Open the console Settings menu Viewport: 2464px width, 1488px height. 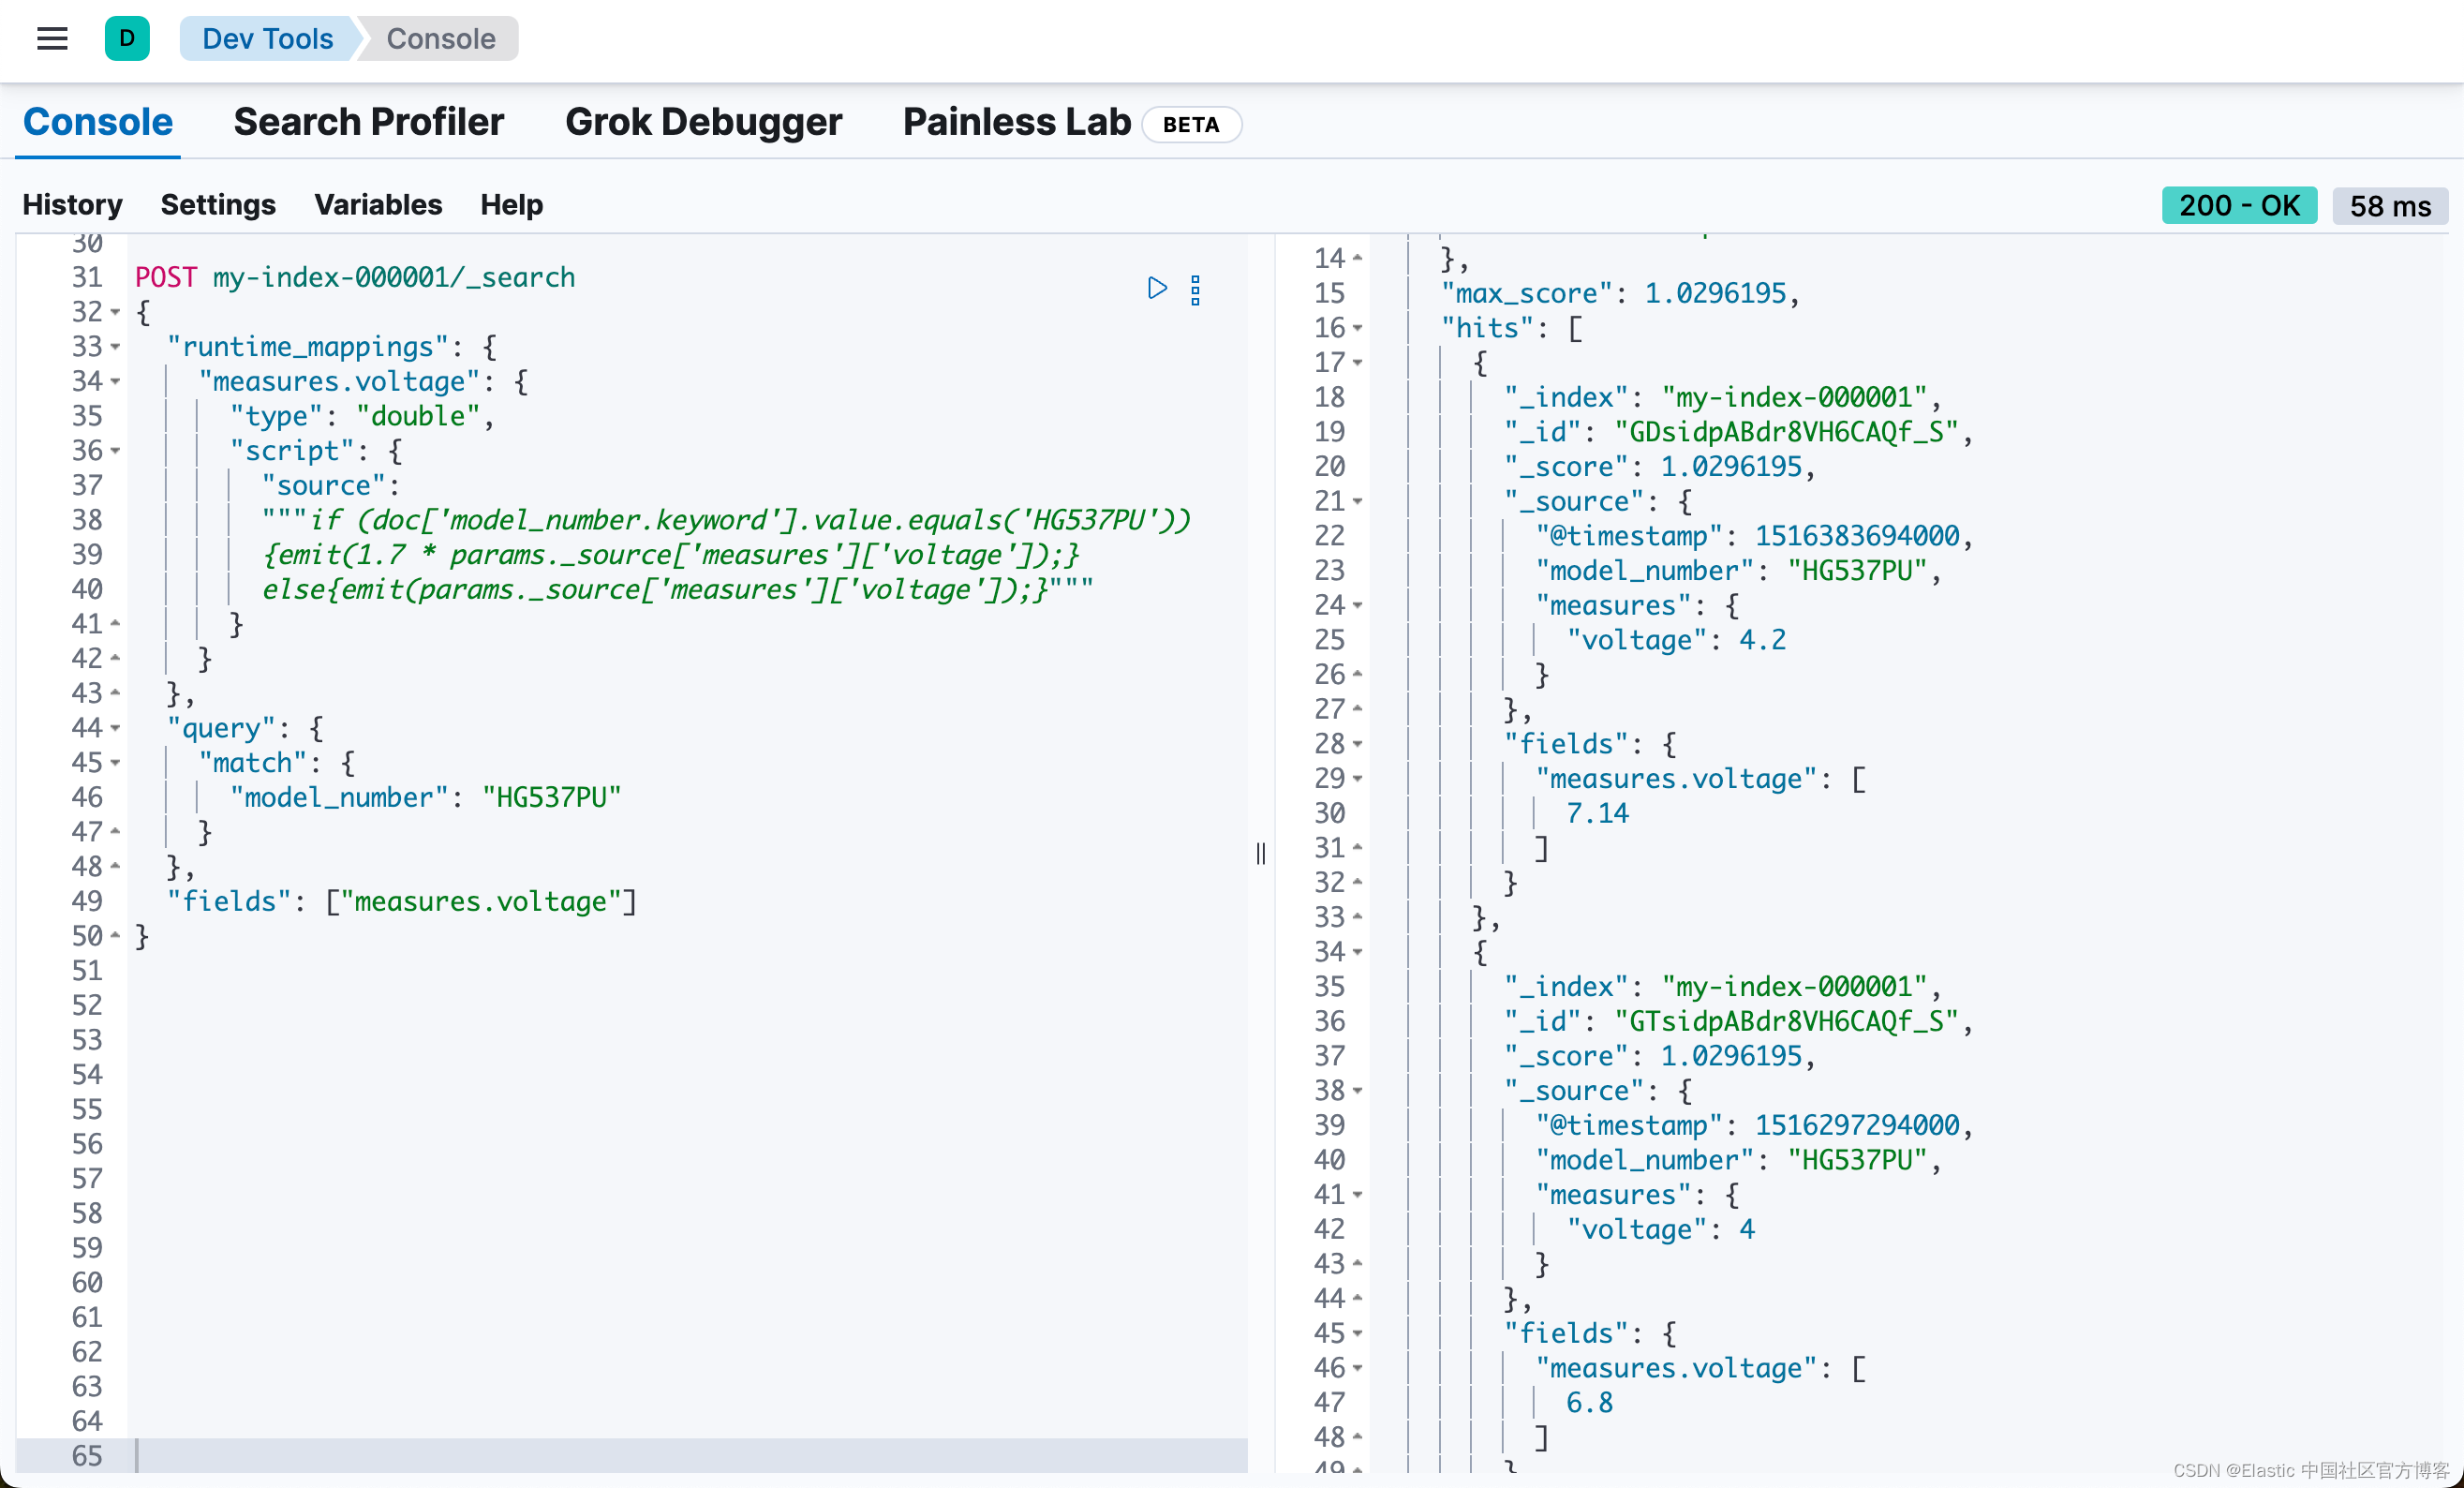218,204
